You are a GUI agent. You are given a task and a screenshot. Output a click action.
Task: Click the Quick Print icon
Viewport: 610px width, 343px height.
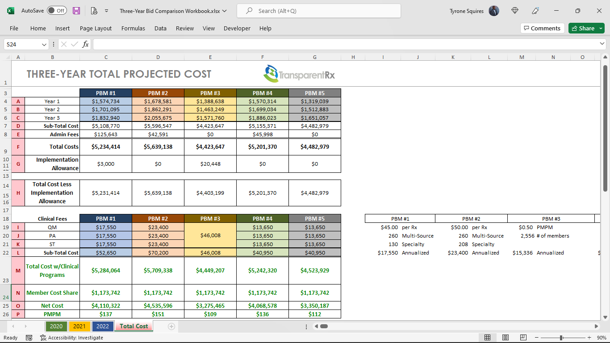click(94, 11)
